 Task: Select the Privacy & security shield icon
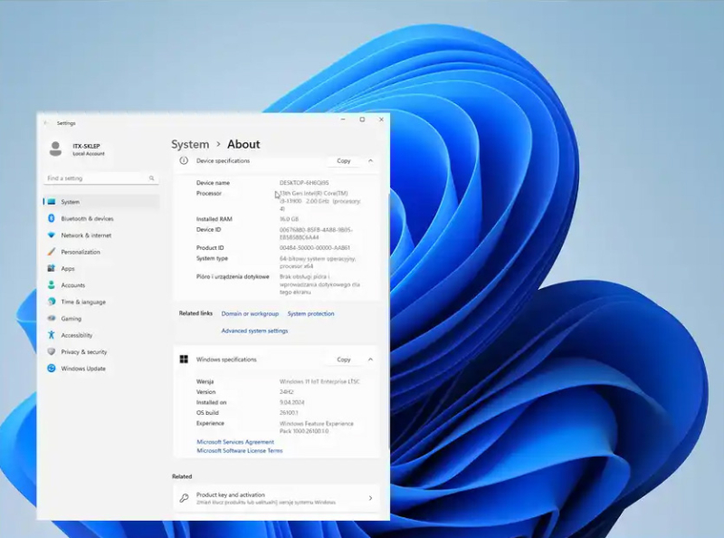coord(52,351)
